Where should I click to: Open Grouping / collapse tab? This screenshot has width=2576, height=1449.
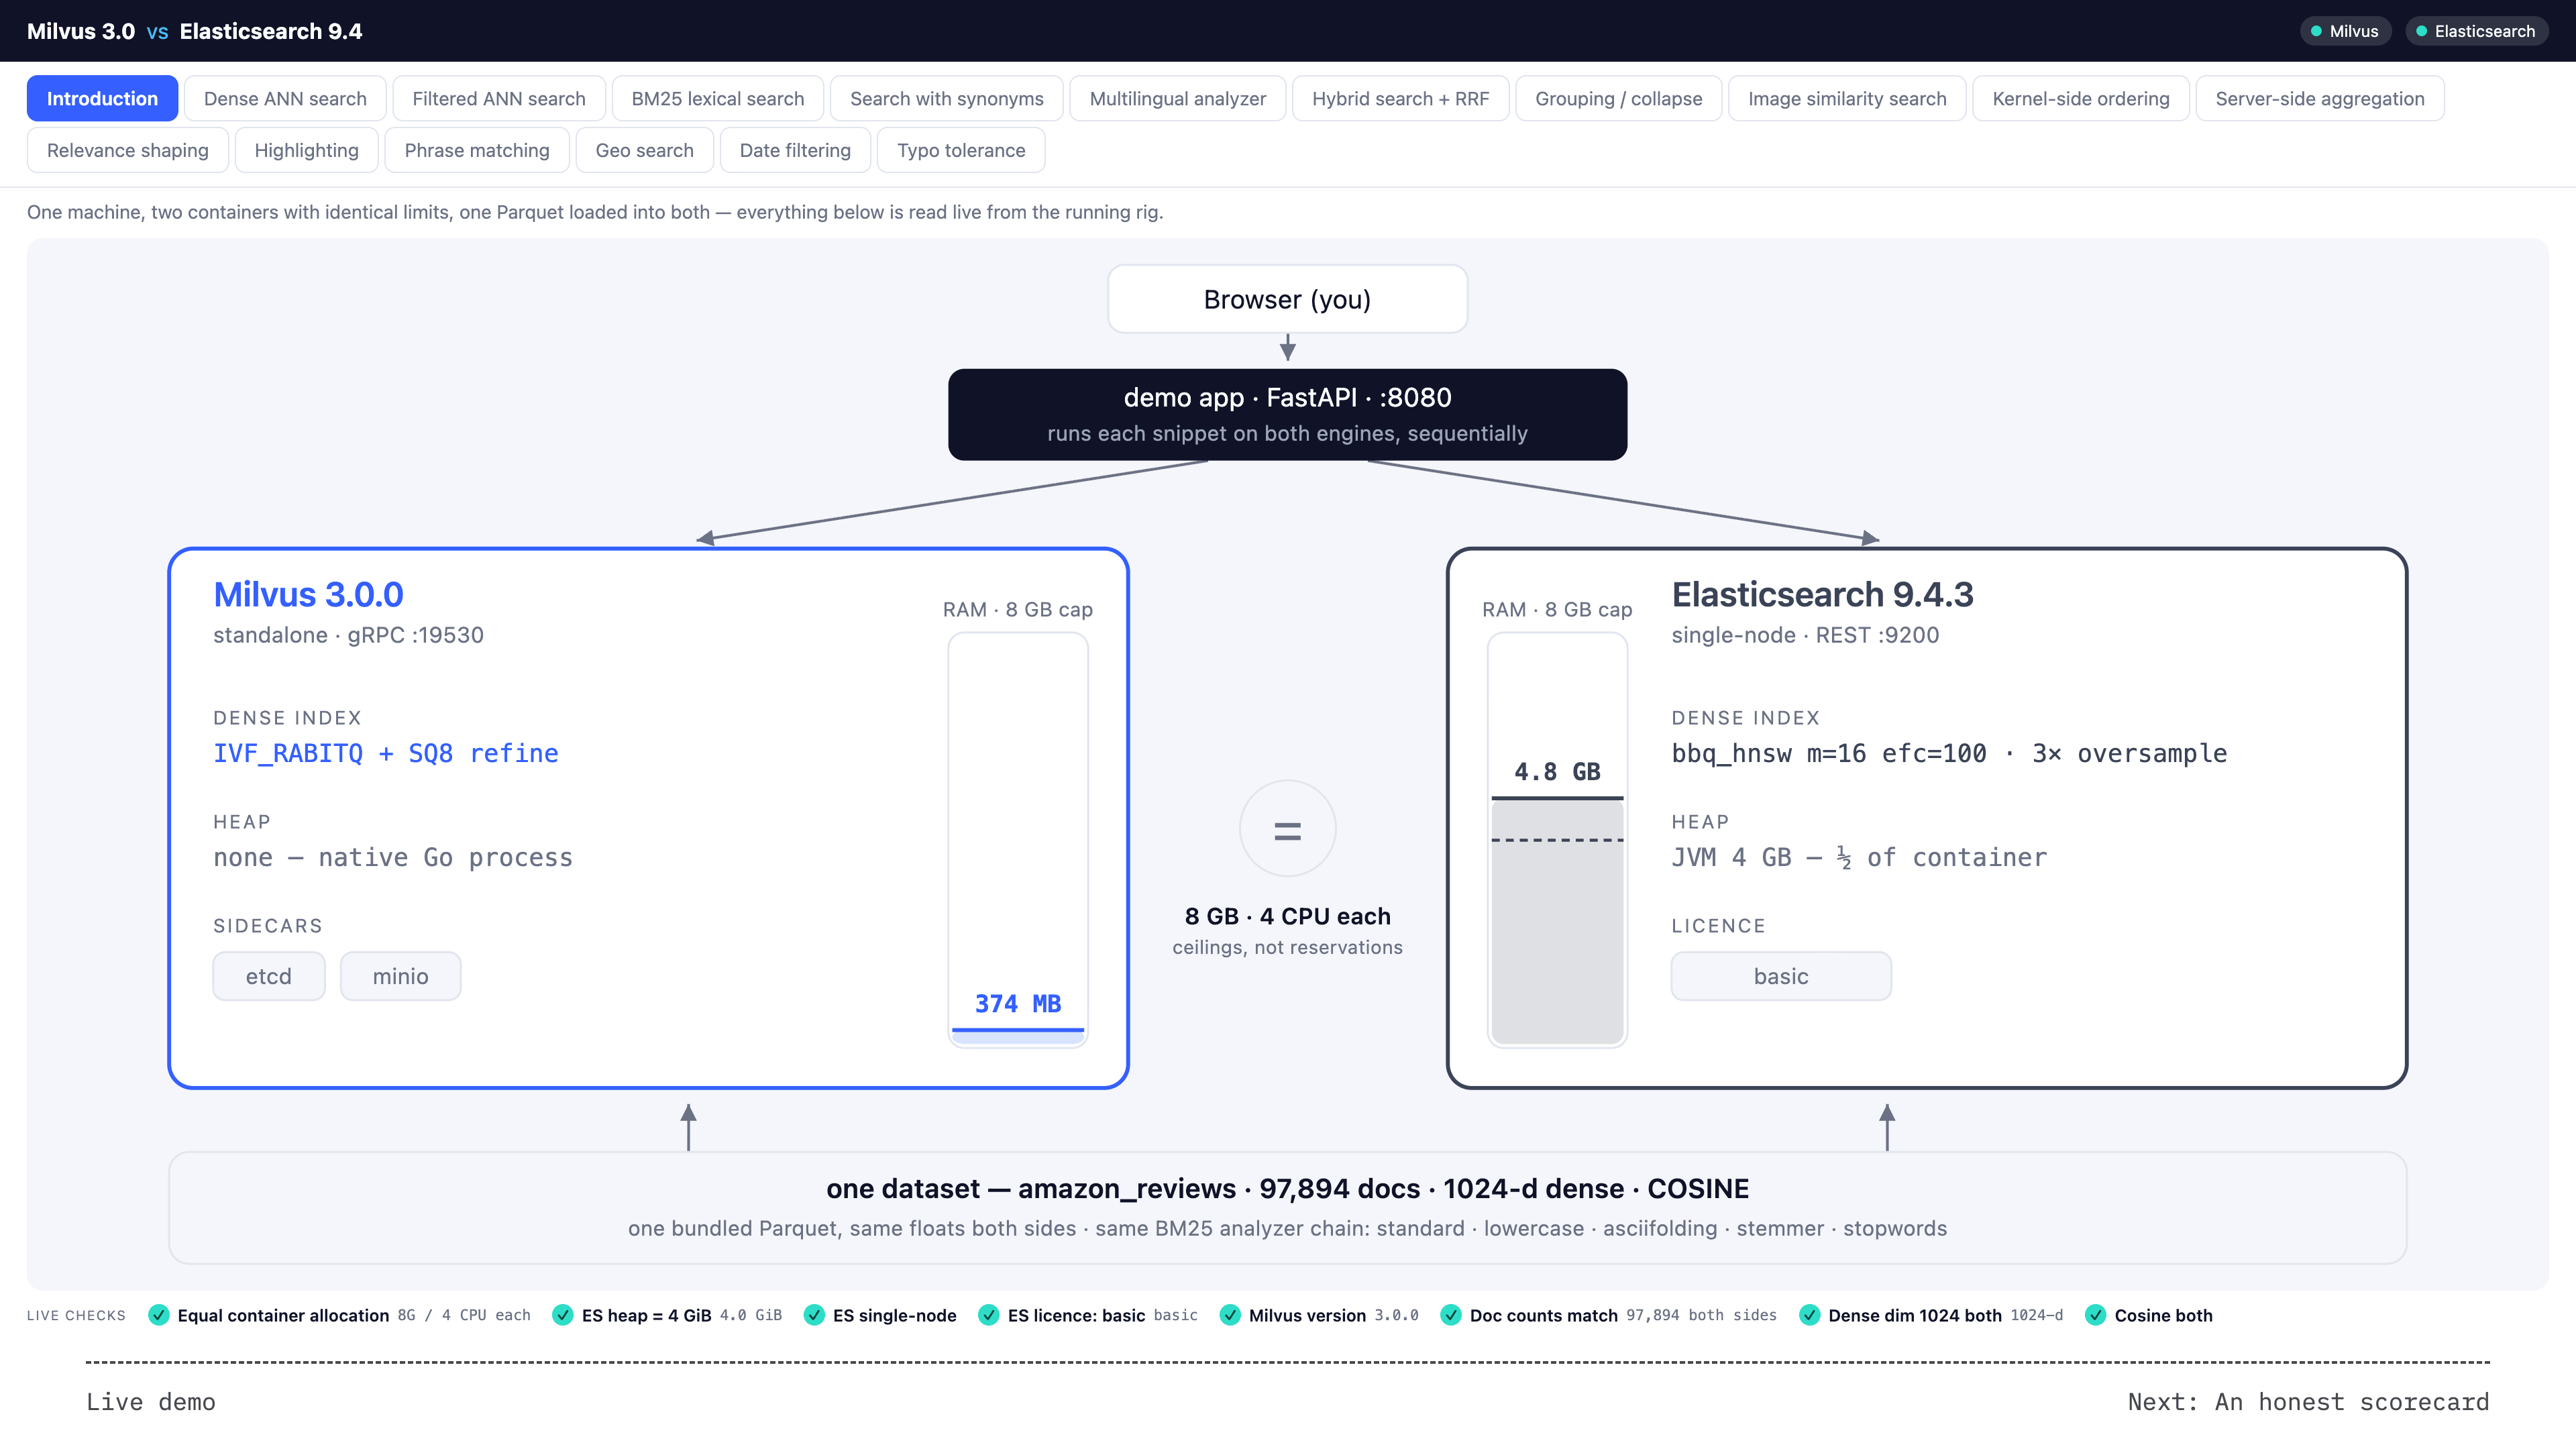click(1619, 98)
